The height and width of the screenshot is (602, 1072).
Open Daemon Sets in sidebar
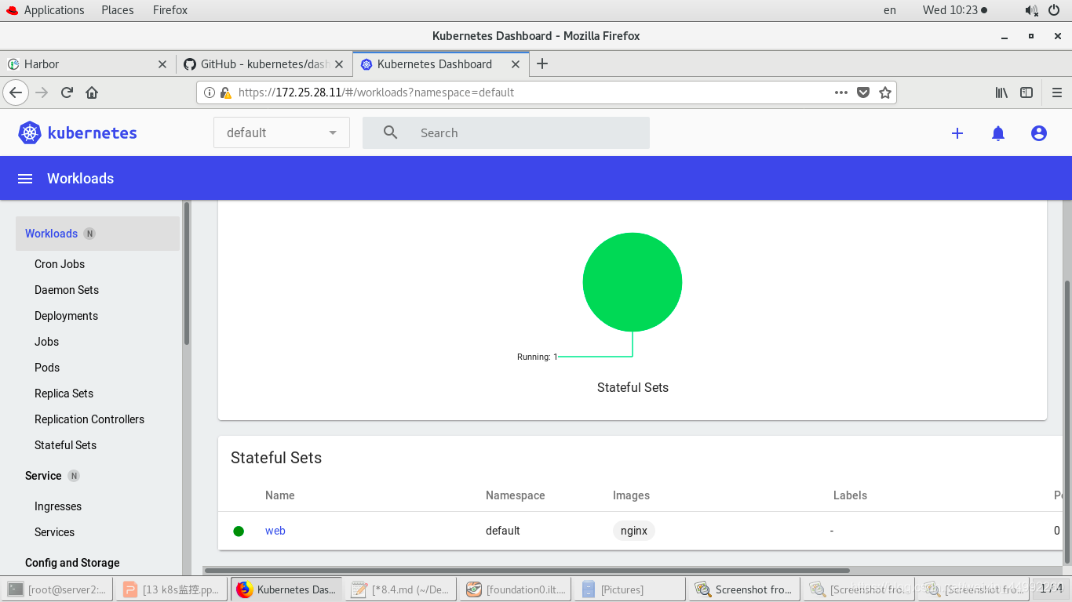click(x=67, y=290)
